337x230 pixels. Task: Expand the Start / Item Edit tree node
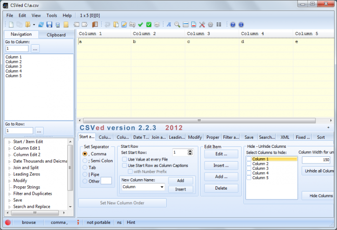(x=9, y=142)
